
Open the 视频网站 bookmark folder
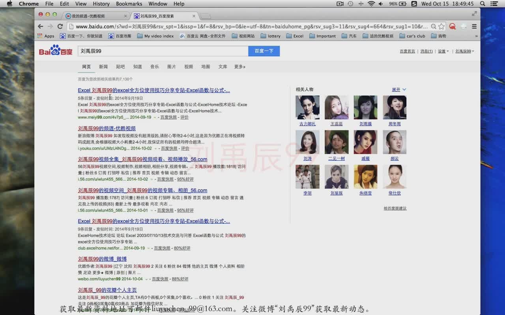point(243,36)
